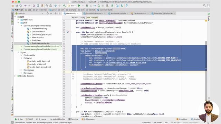Open the Logcat tool window
This screenshot has width=221, height=124.
coord(41,119)
